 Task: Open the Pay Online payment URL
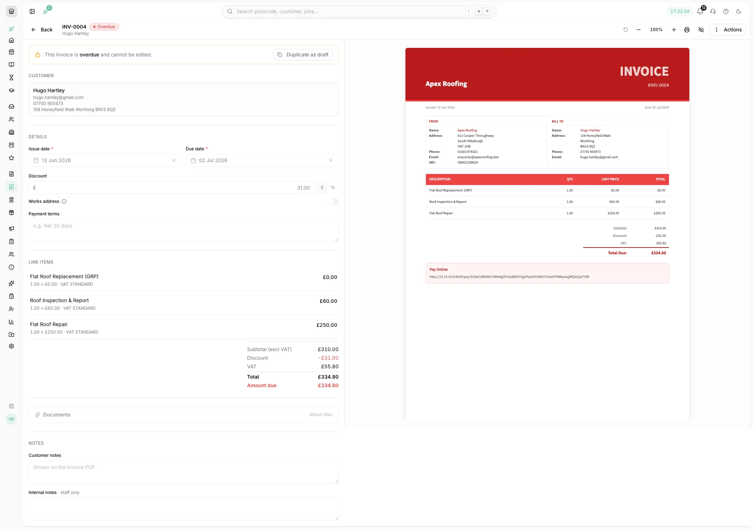click(509, 277)
